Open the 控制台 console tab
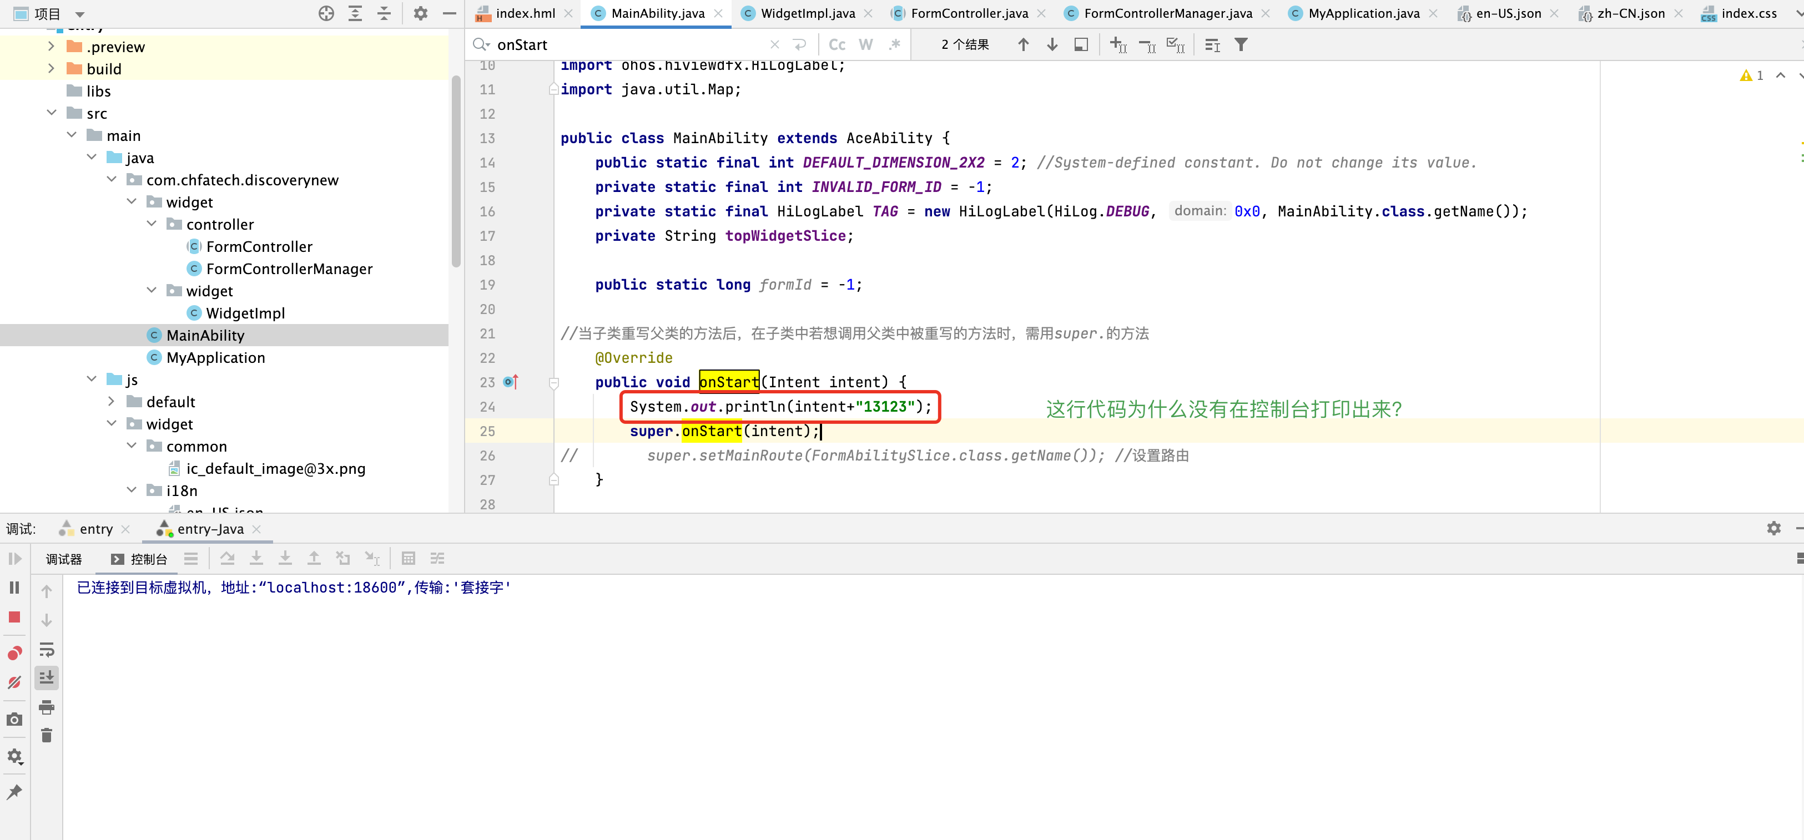The image size is (1804, 840). 139,559
